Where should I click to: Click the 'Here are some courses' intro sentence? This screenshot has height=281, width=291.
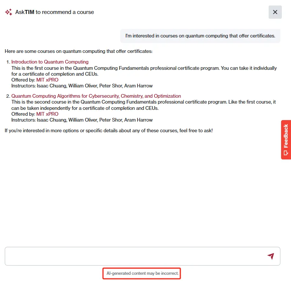[79, 51]
